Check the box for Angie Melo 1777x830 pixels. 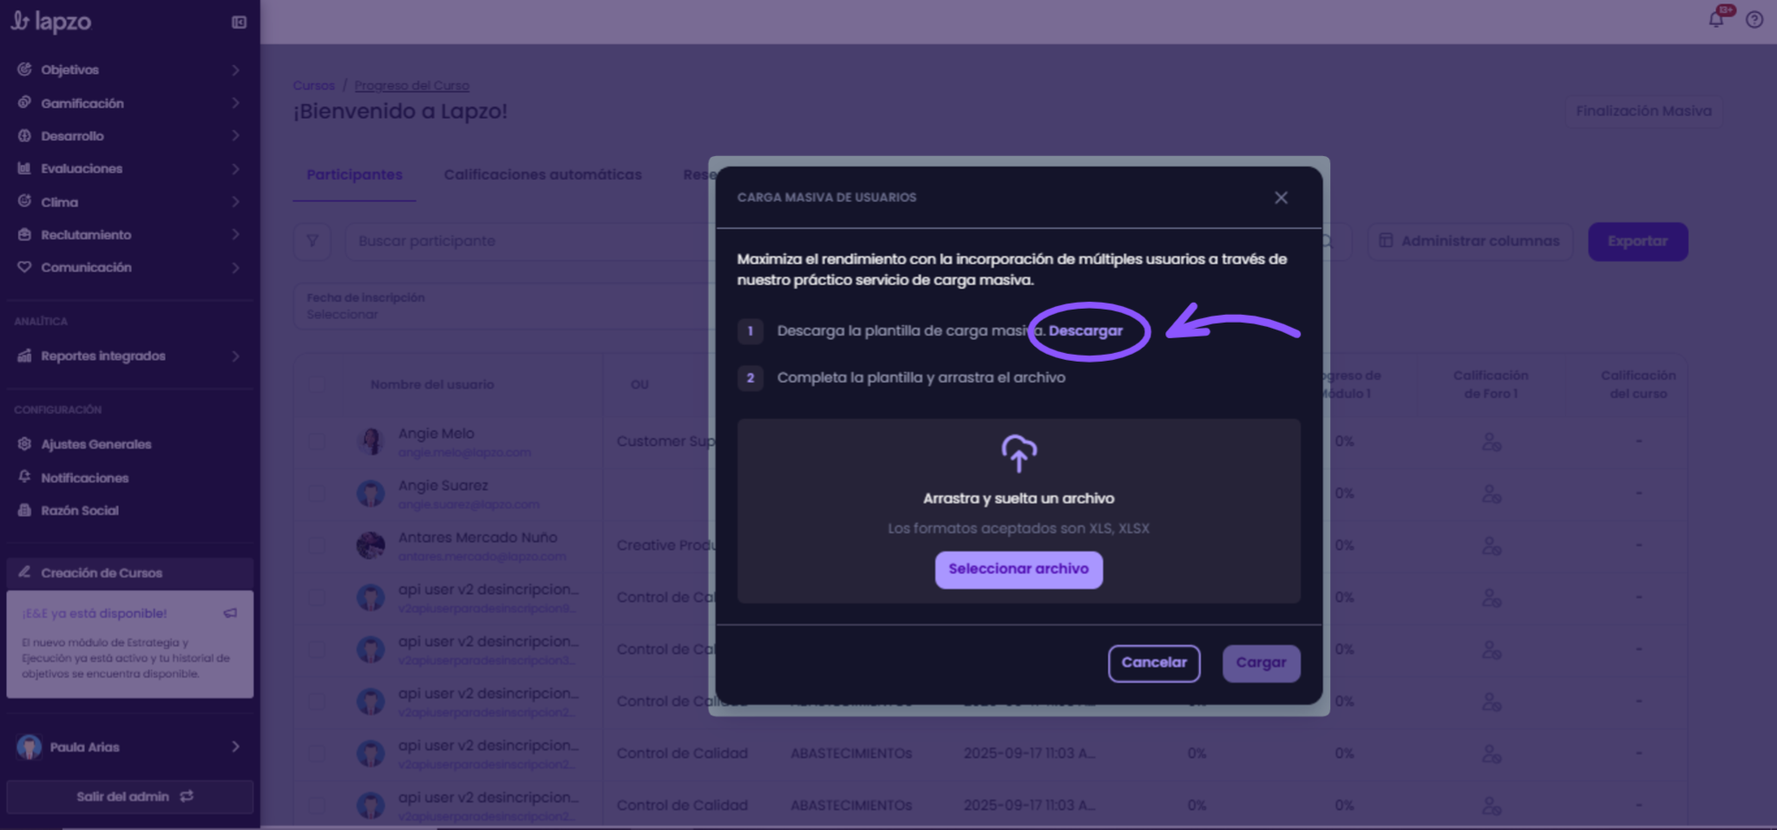317,441
